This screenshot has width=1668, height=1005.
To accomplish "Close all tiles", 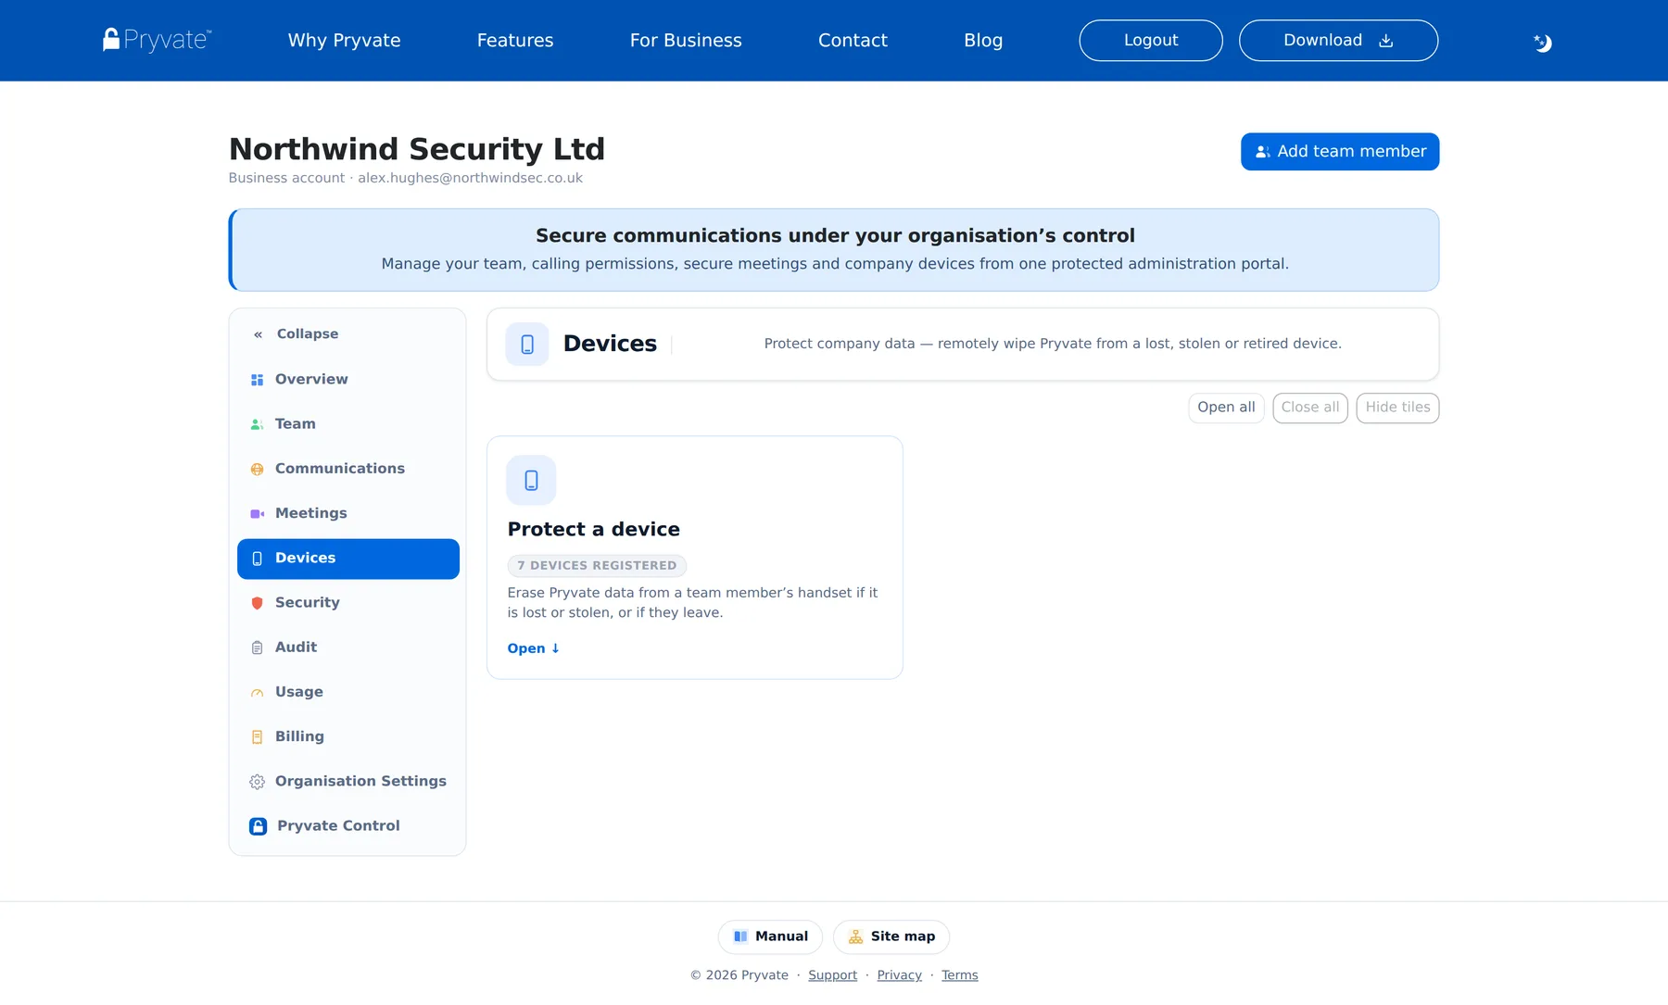I will click(1310, 408).
